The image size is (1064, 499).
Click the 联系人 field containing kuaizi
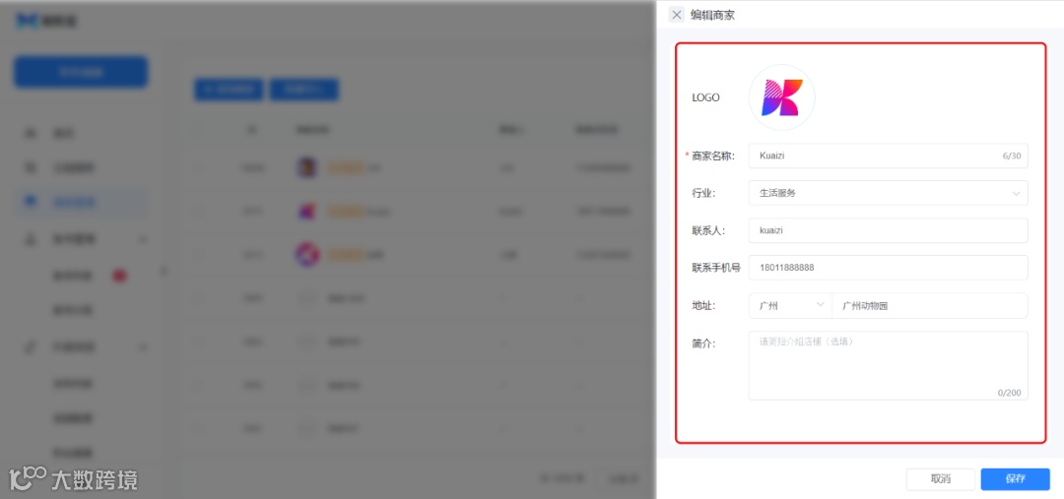[x=889, y=230]
